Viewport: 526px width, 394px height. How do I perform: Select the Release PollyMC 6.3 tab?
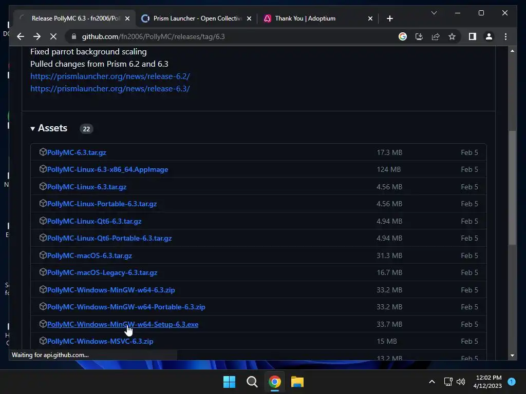point(75,18)
